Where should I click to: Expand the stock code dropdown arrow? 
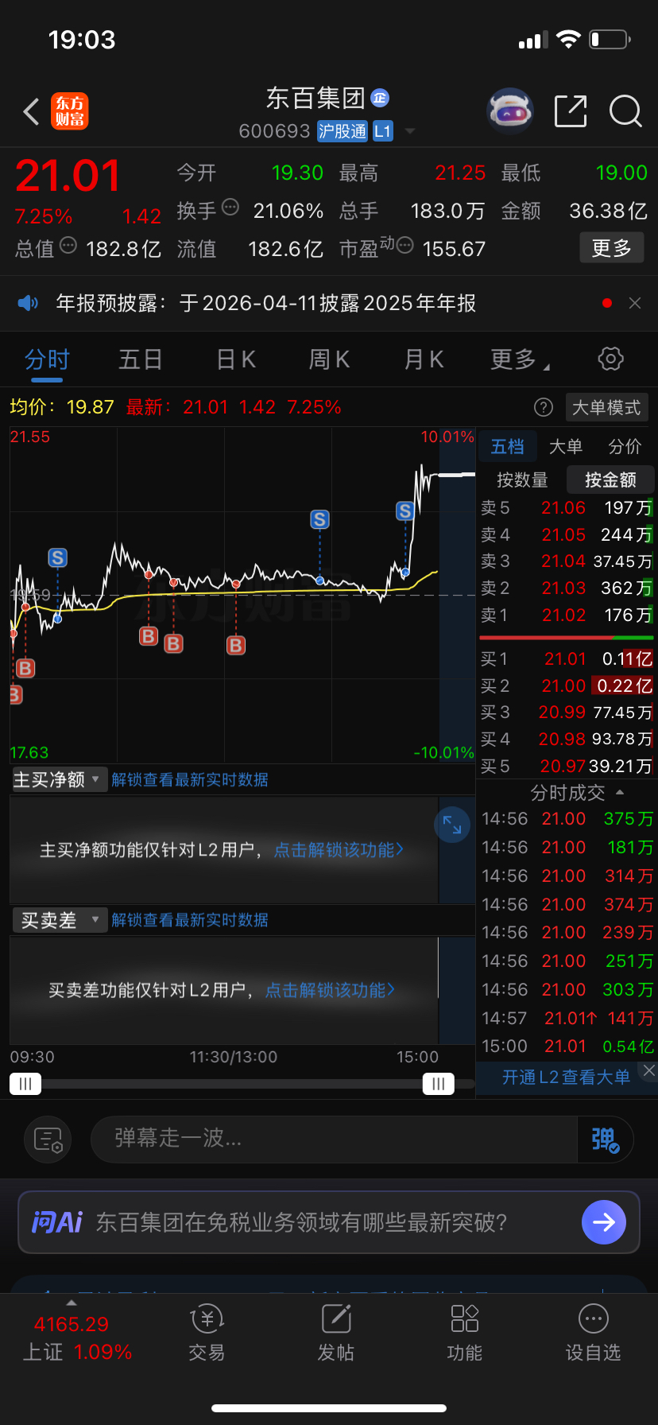tap(410, 131)
